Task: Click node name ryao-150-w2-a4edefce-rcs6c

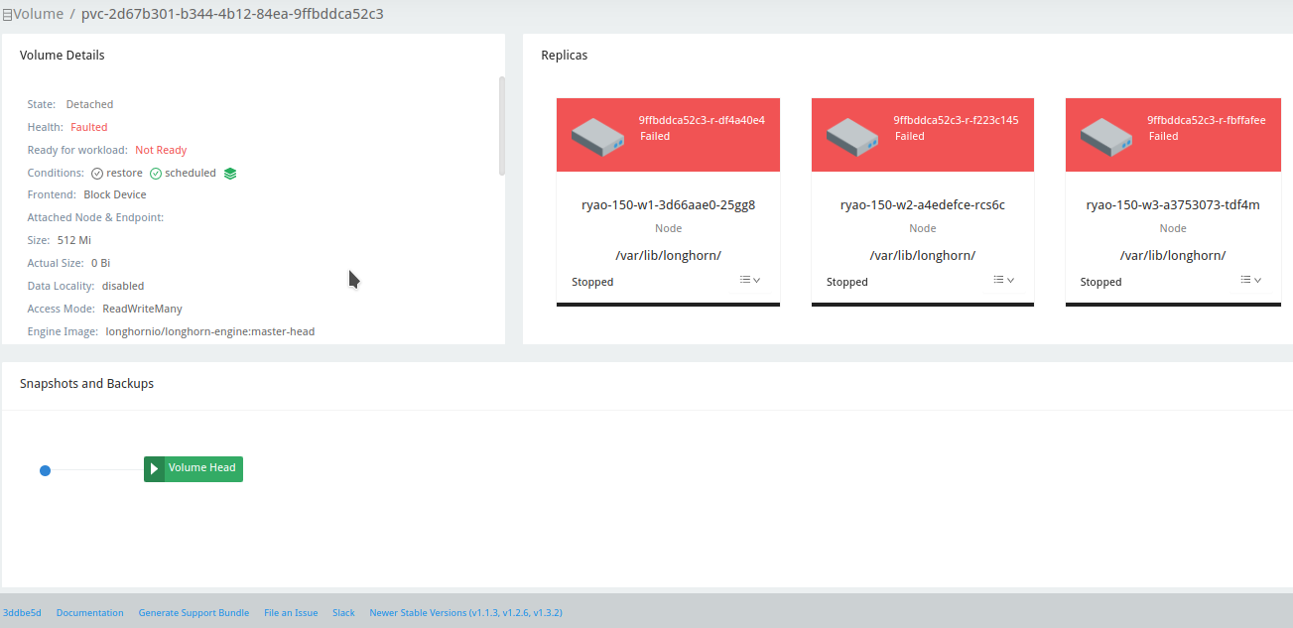Action: [923, 205]
